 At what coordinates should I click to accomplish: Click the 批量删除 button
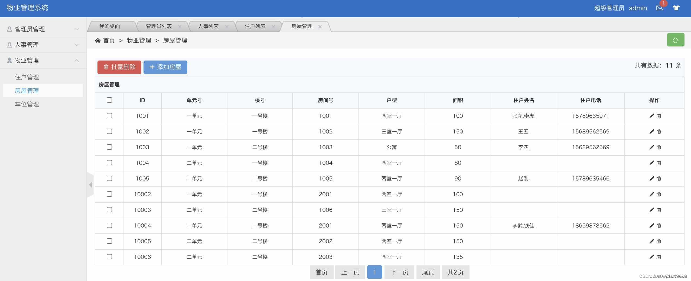pos(119,67)
